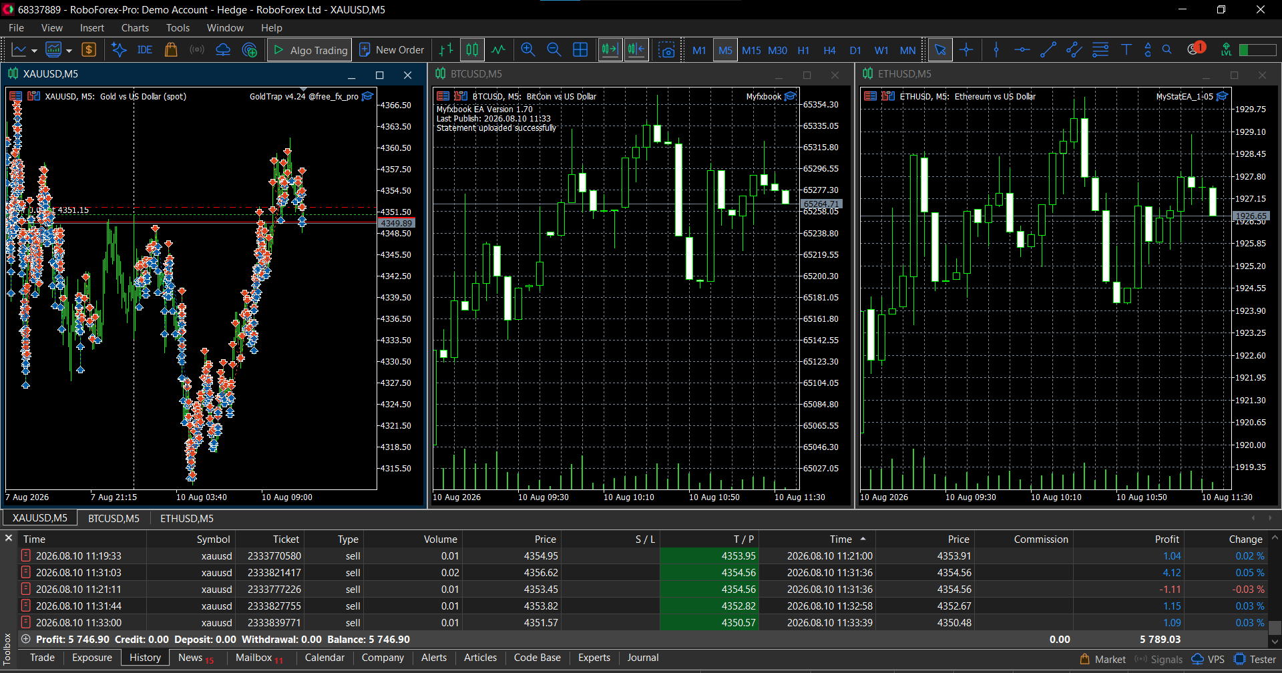Switch to candlestick chart mode
1282x673 pixels.
[x=472, y=50]
